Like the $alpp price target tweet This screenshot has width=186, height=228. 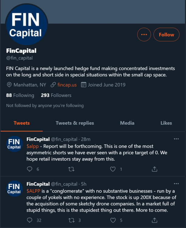pyautogui.click(x=113, y=169)
